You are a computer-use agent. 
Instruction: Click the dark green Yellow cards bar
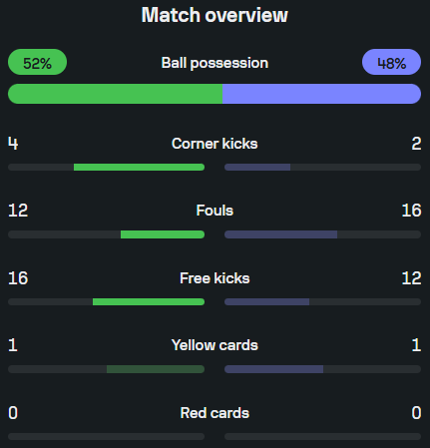pos(156,369)
